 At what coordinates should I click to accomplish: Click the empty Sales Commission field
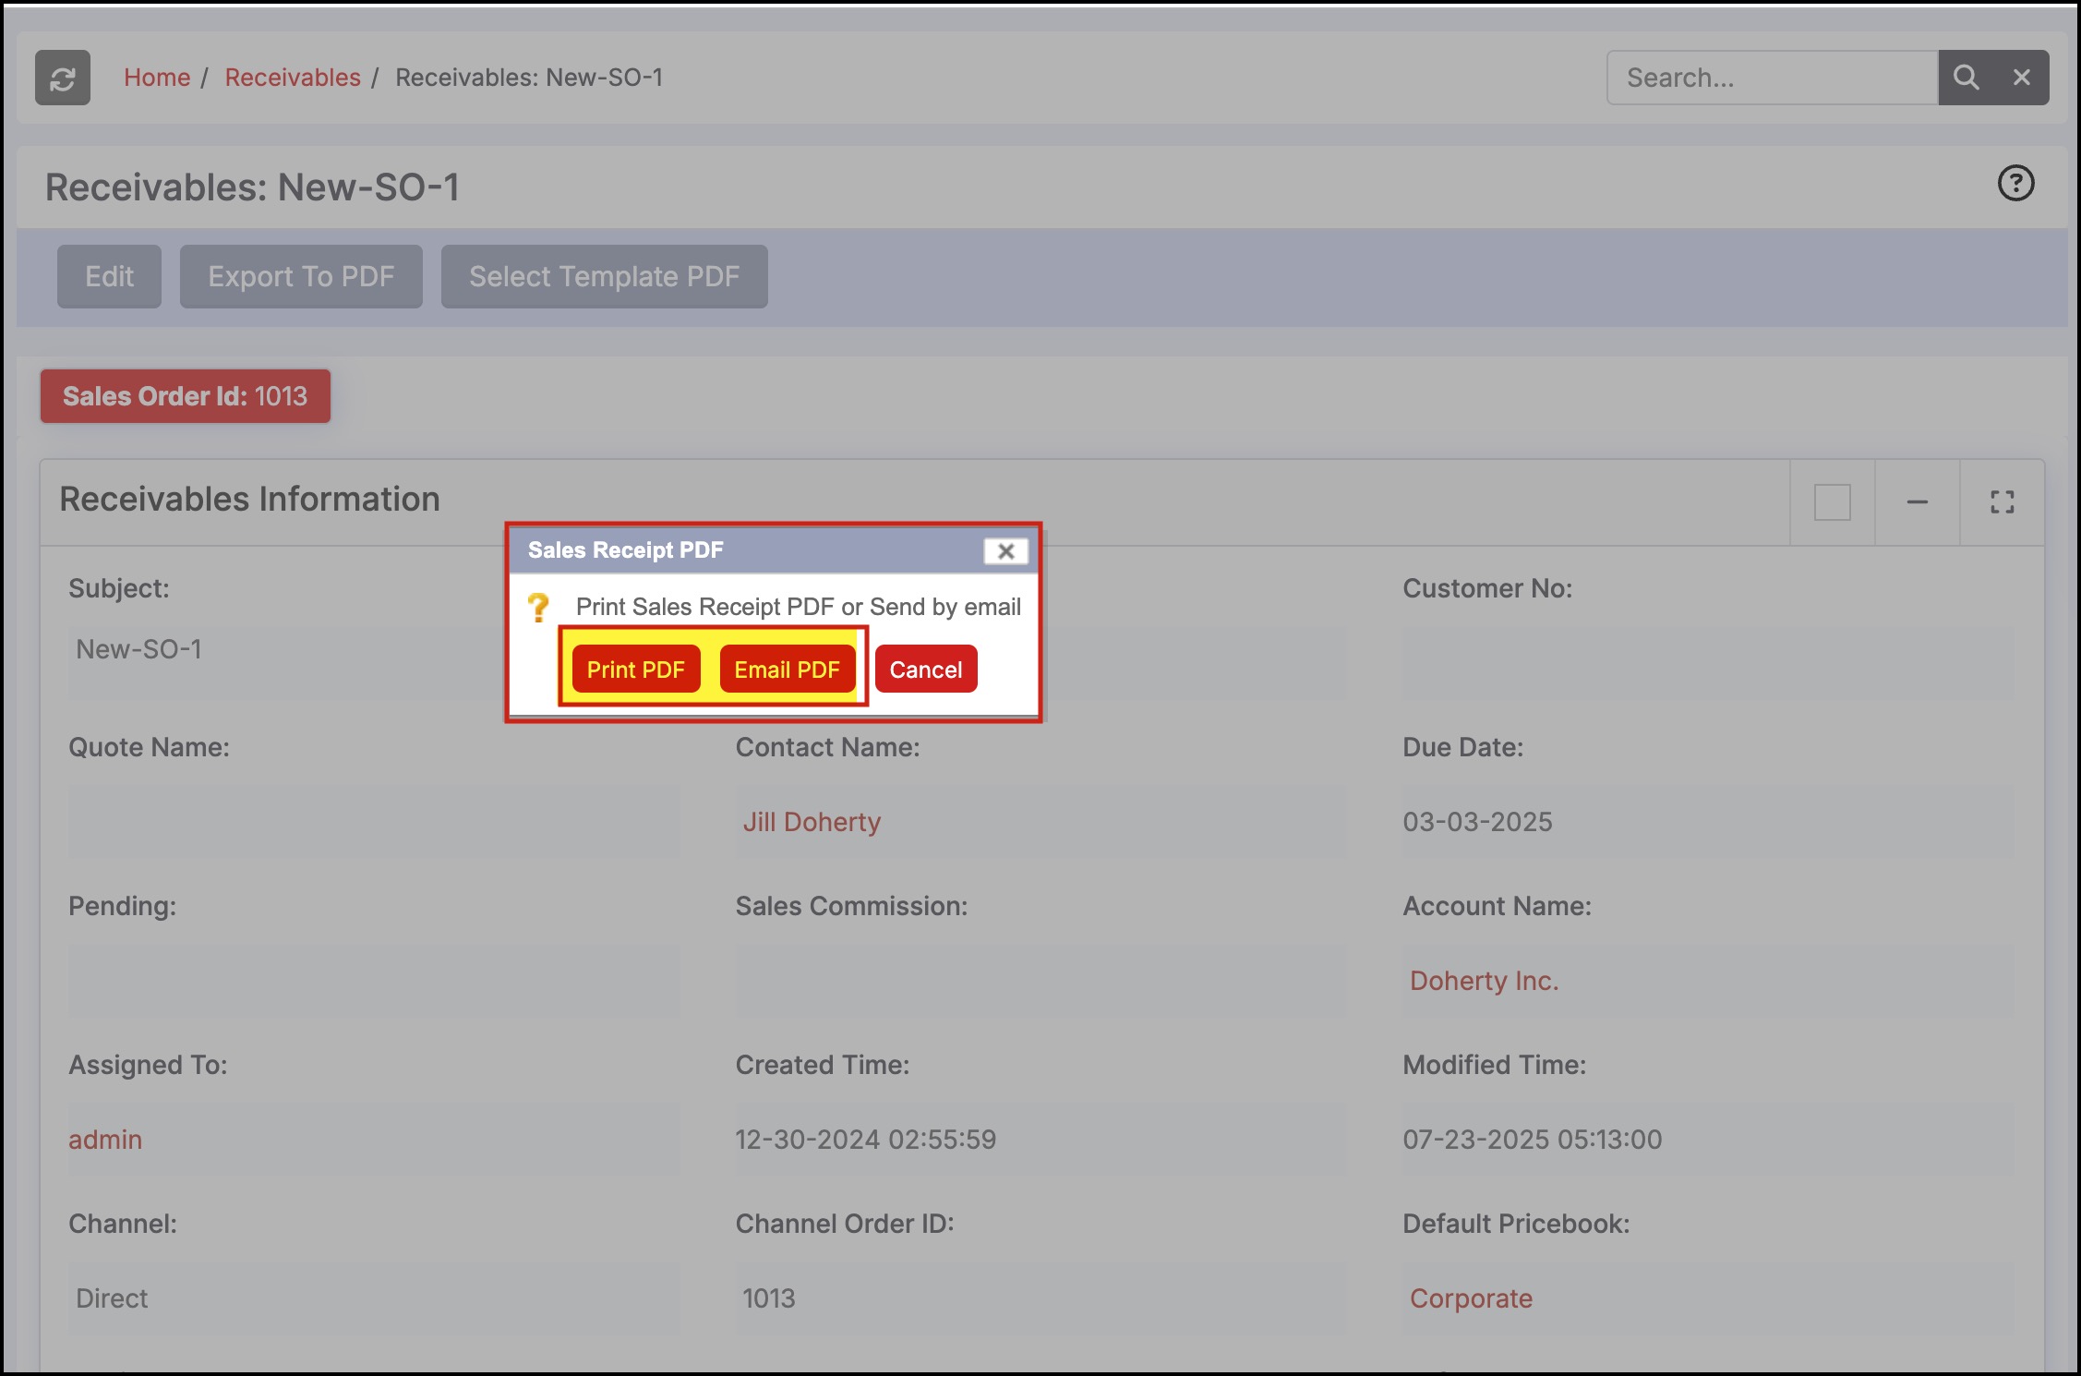tap(1040, 981)
